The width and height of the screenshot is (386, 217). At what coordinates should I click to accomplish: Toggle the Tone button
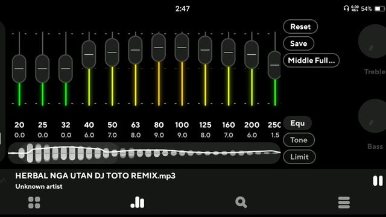[299, 140]
